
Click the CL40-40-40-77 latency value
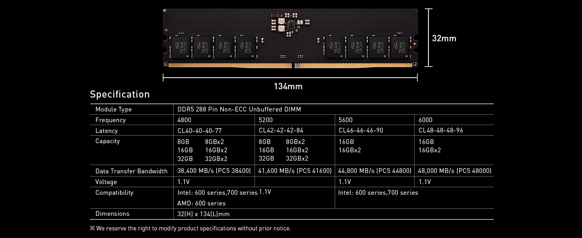(x=200, y=131)
